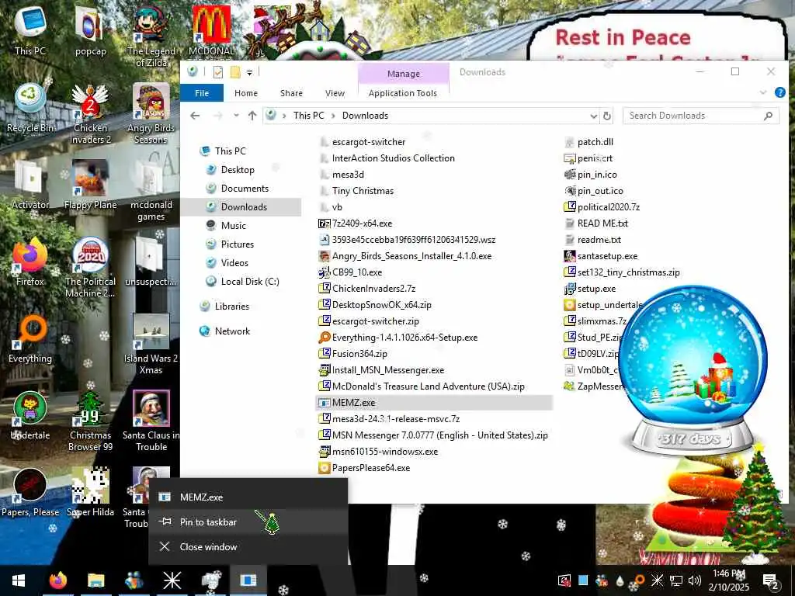Open Customize Quick Access Toolbar dropdown
795x596 pixels.
pos(249,73)
